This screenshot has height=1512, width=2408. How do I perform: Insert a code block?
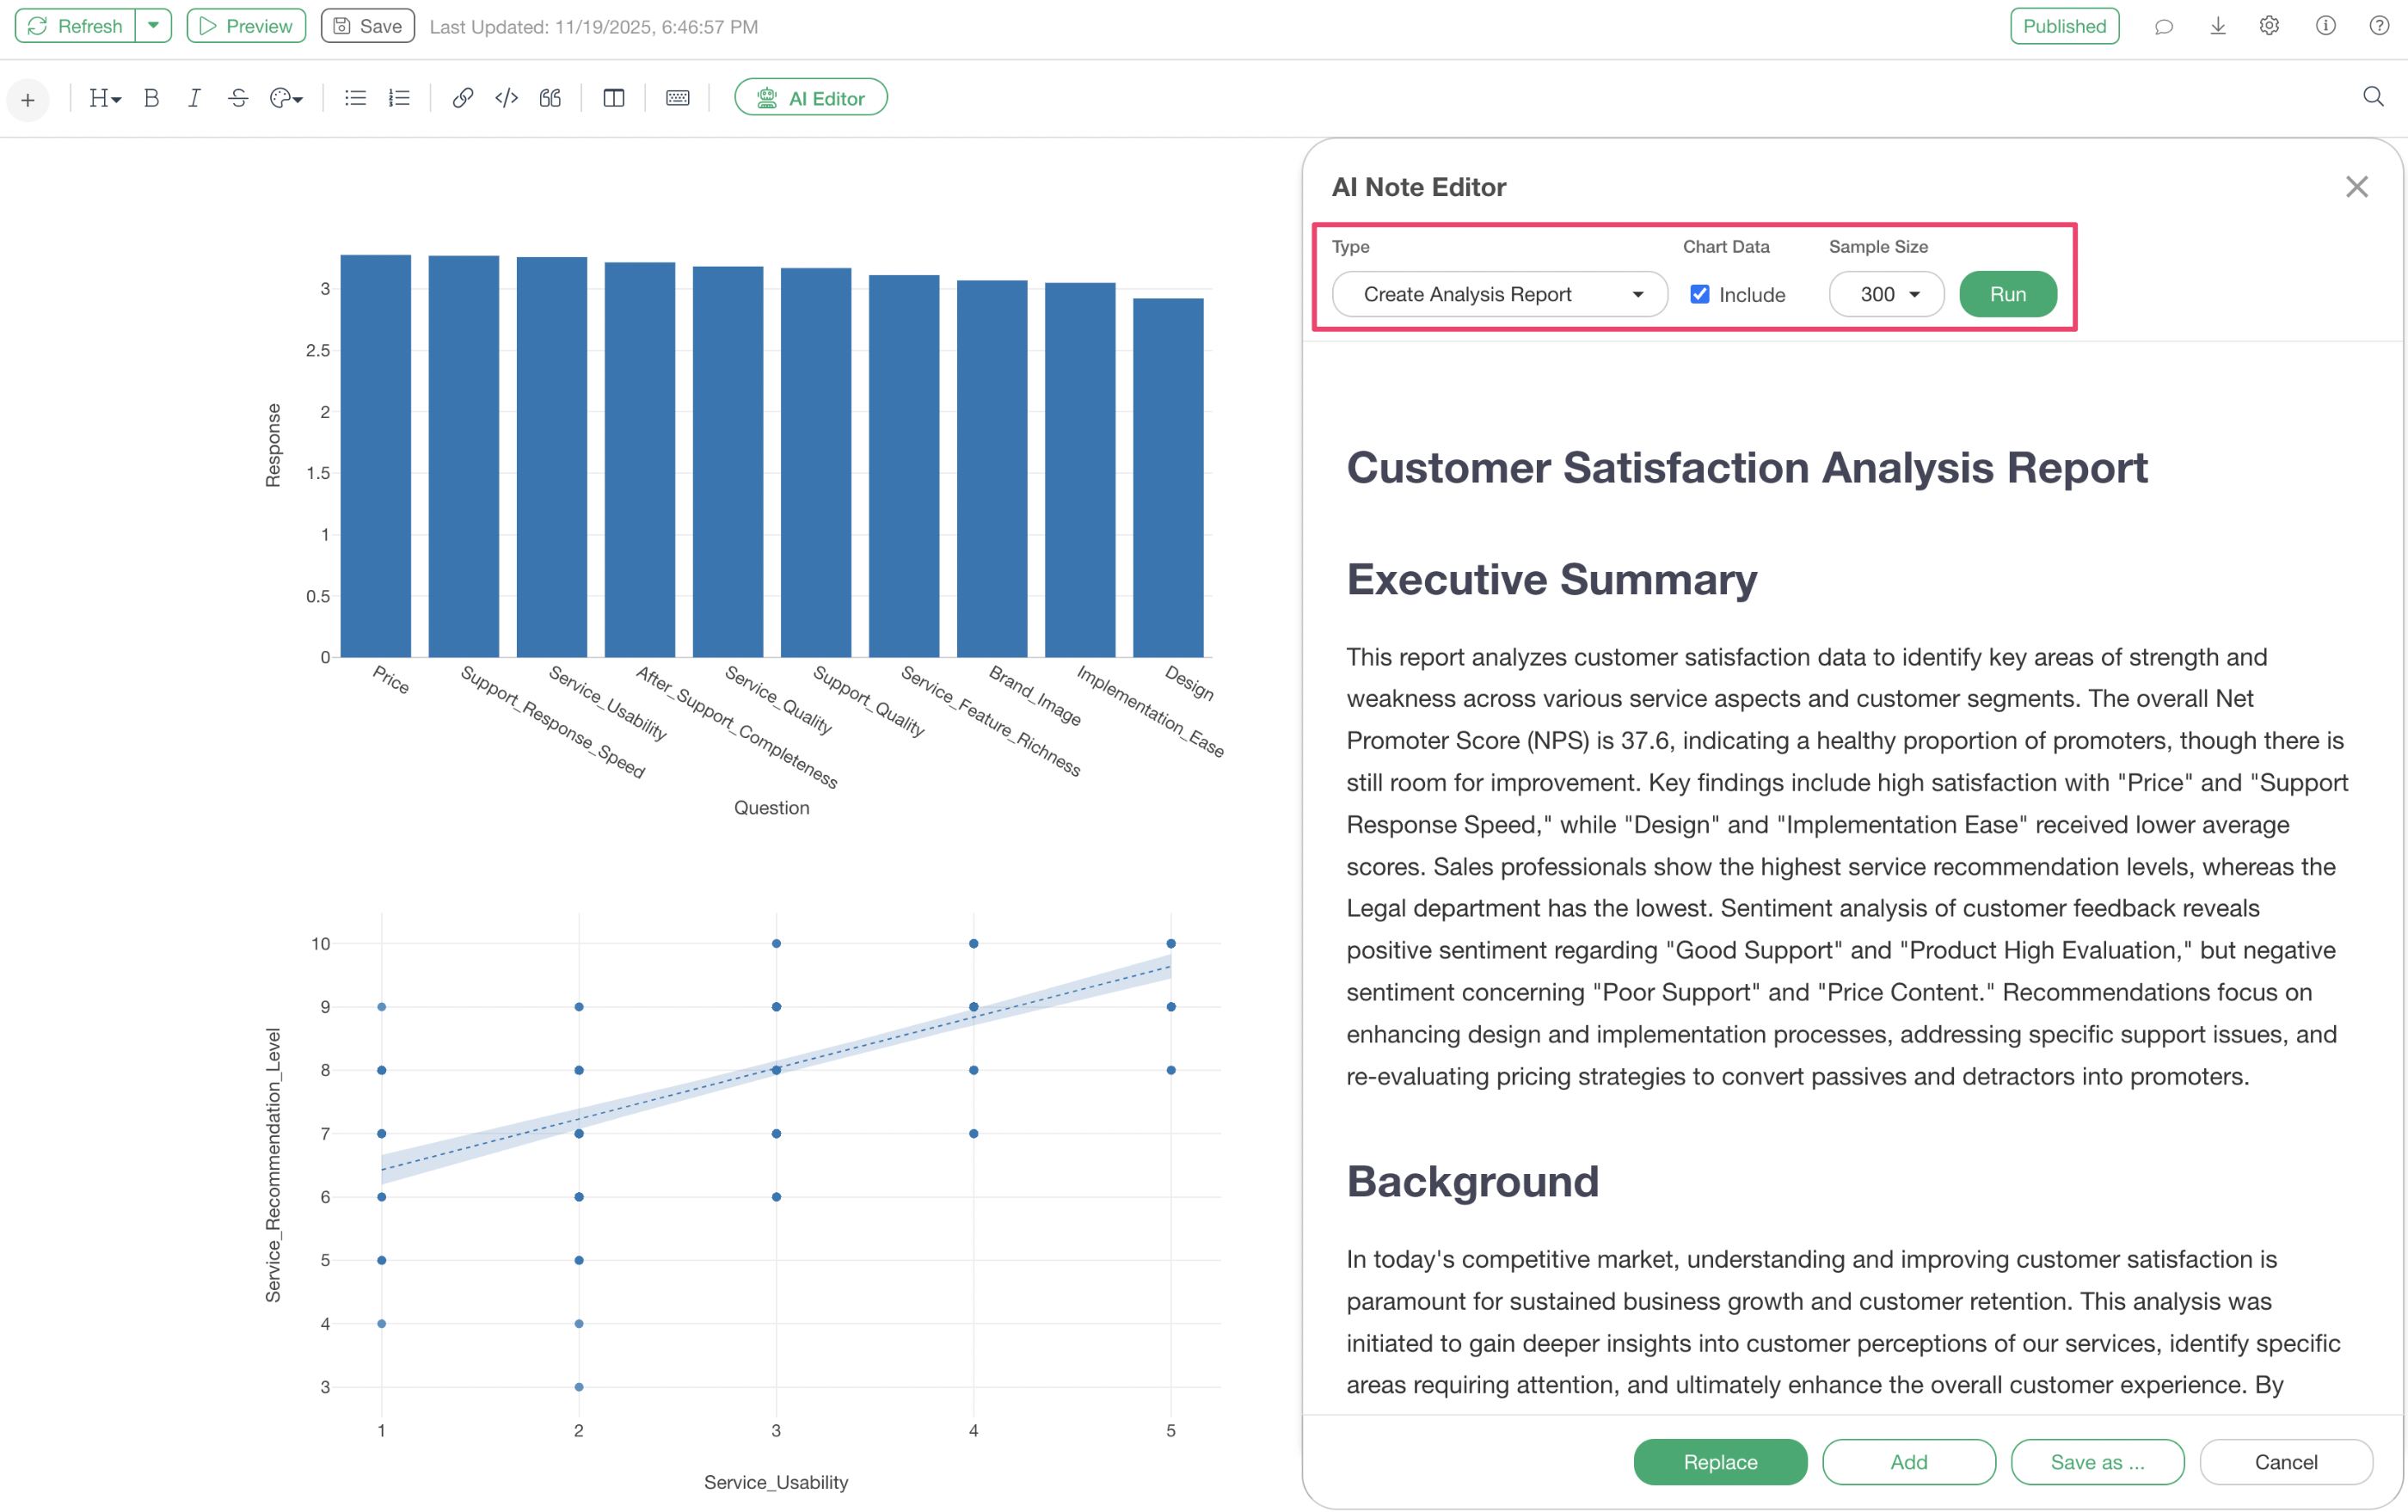506,98
